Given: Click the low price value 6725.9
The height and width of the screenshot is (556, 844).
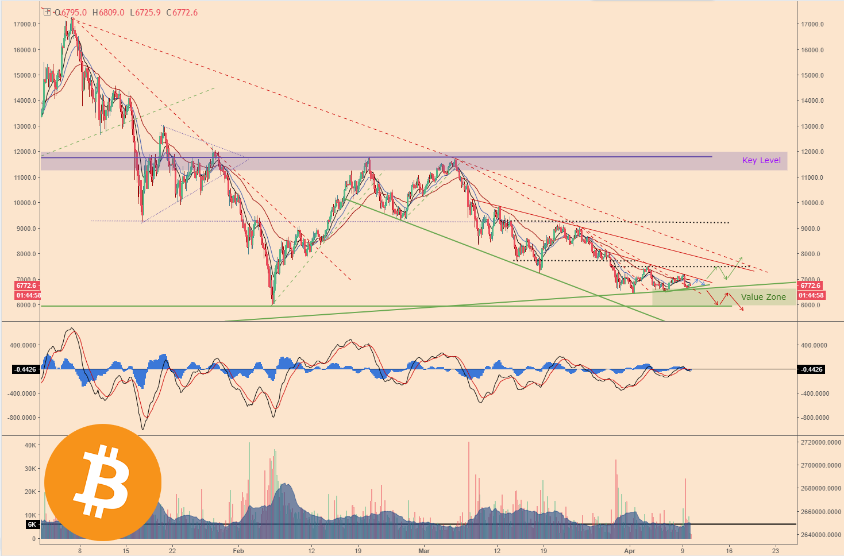Looking at the screenshot, I should (x=148, y=13).
